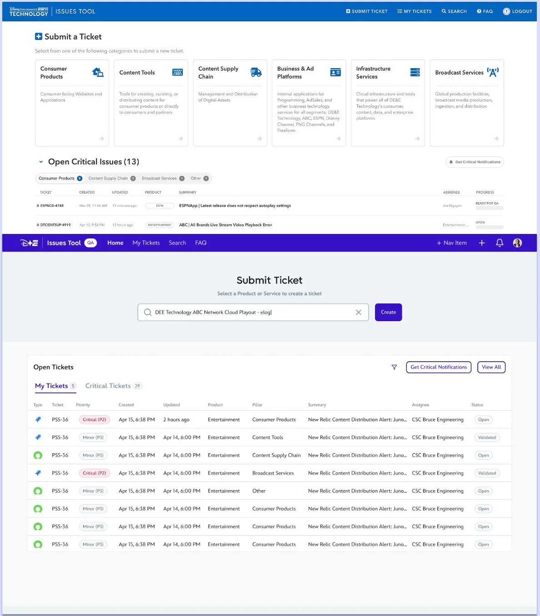The height and width of the screenshot is (616, 540).
Task: Click the arrow on Broadcast Services card
Action: [x=496, y=139]
